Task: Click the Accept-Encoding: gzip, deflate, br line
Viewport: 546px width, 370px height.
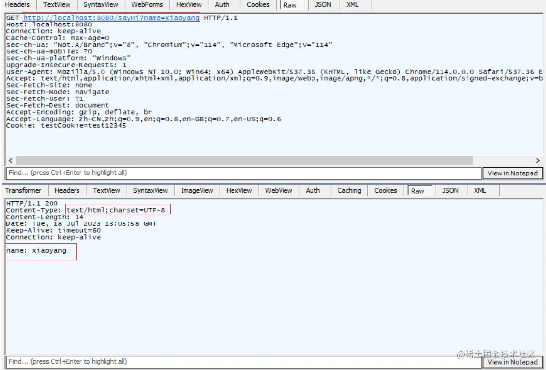Action: pos(78,112)
